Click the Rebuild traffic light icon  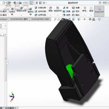37,3
